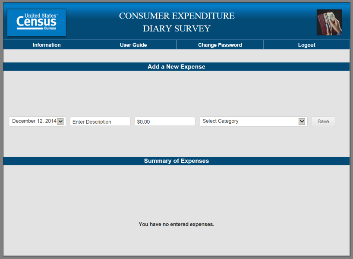Click the $0.00 amount field
The height and width of the screenshot is (259, 353).
pos(165,122)
